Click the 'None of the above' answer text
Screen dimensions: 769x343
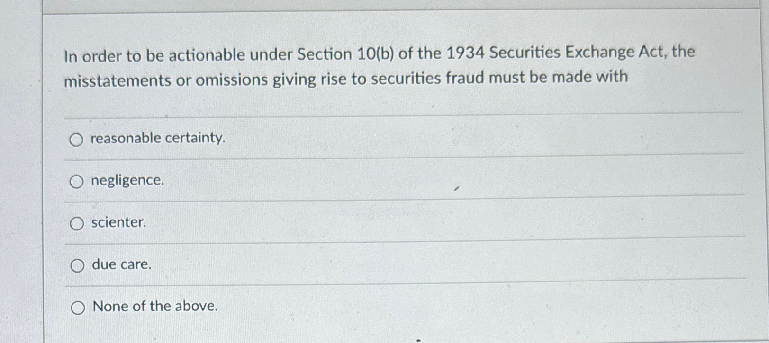(x=155, y=306)
